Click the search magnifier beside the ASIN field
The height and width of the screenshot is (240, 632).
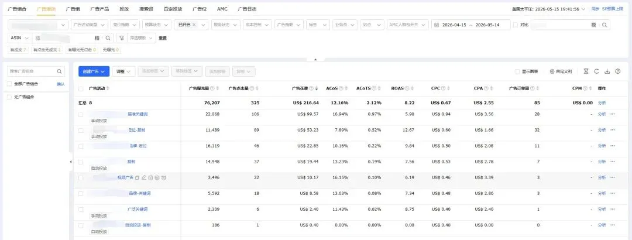pyautogui.click(x=108, y=38)
